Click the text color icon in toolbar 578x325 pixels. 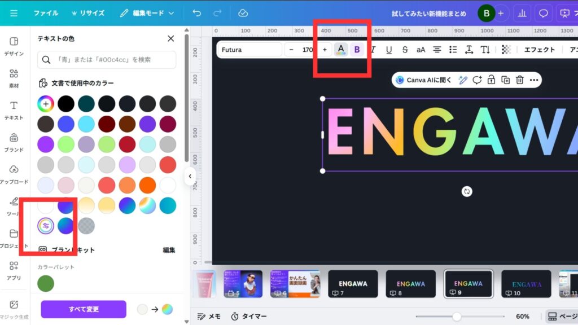point(341,50)
